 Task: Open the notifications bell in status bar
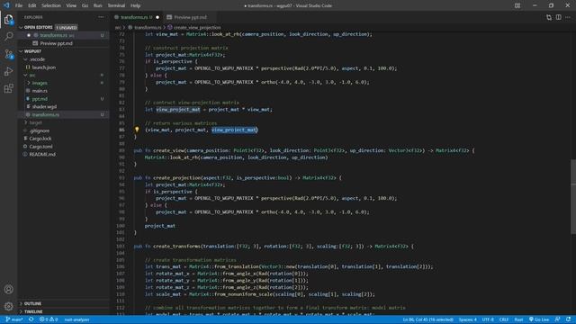click(568, 319)
